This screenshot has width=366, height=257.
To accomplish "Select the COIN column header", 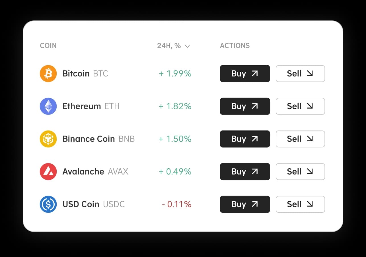I will [x=48, y=46].
